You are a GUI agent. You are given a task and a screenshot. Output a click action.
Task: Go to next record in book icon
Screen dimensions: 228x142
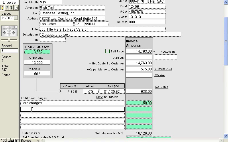pos(13,33)
